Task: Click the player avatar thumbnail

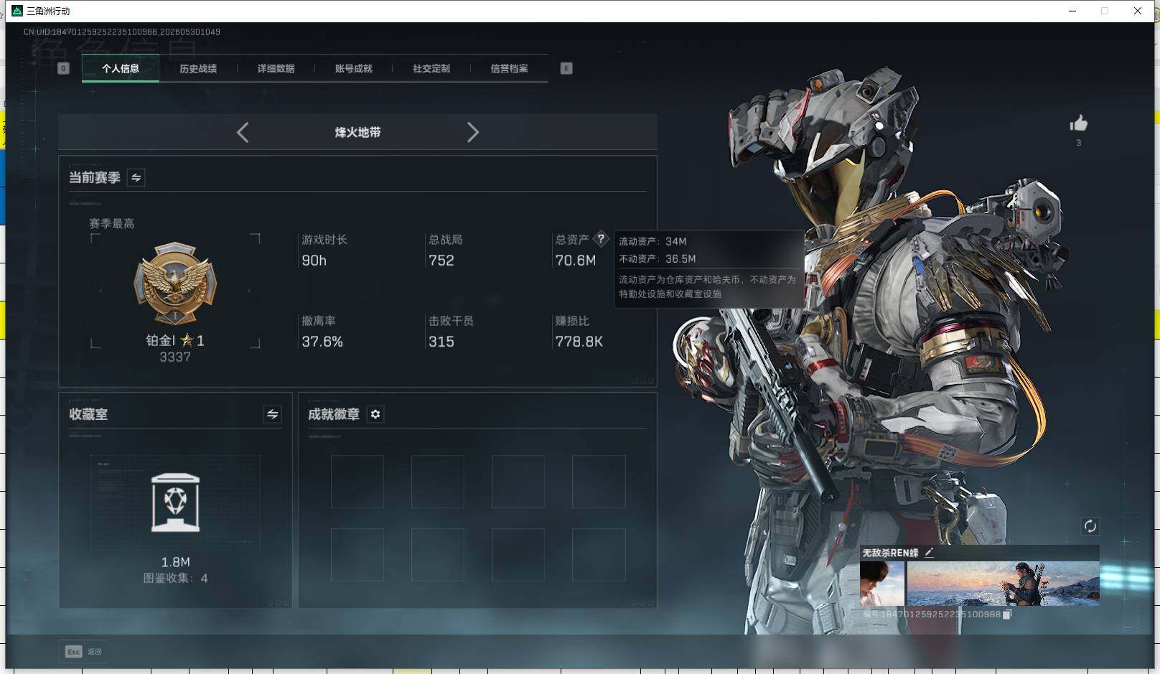Action: (x=882, y=584)
